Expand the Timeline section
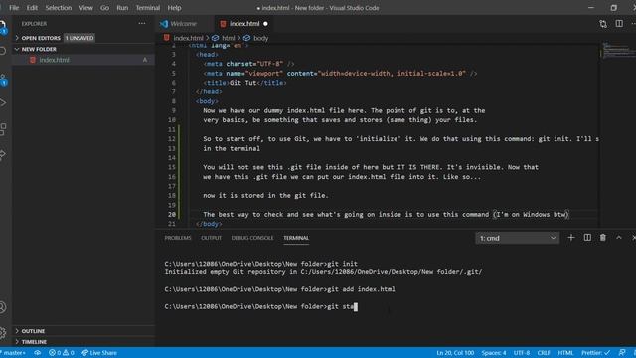636x358 pixels. pos(83,342)
